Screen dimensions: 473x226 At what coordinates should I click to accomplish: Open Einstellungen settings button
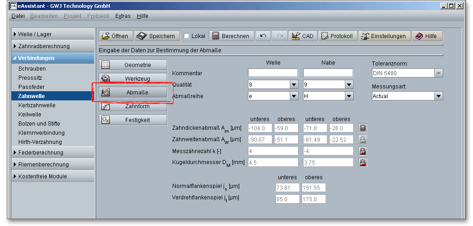tap(384, 36)
